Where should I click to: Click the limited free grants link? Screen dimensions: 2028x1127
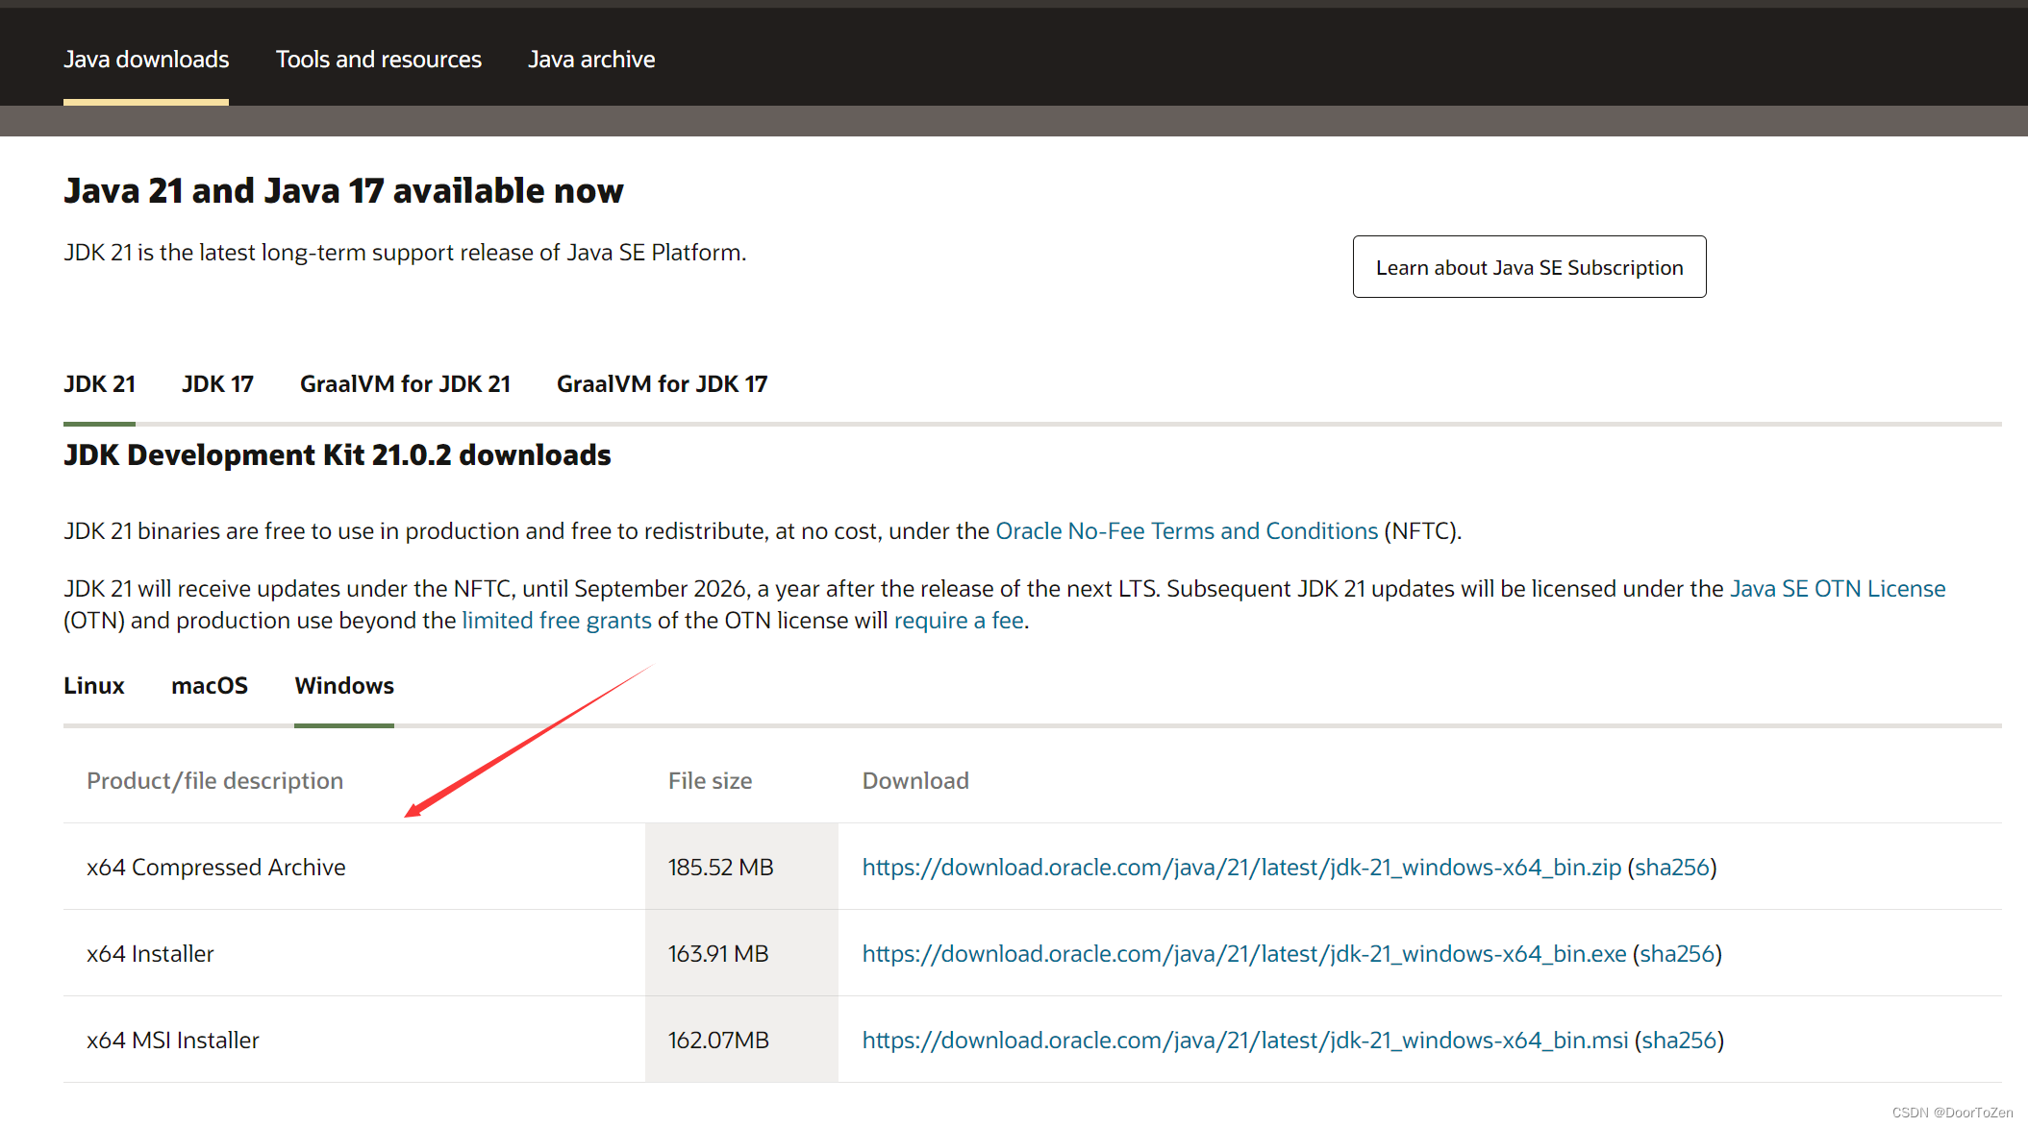556,621
